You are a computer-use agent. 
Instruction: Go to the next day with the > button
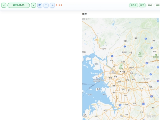point(33,5)
